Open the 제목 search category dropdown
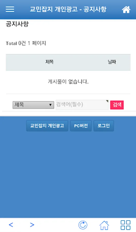This screenshot has width=136, height=232. [x=33, y=105]
